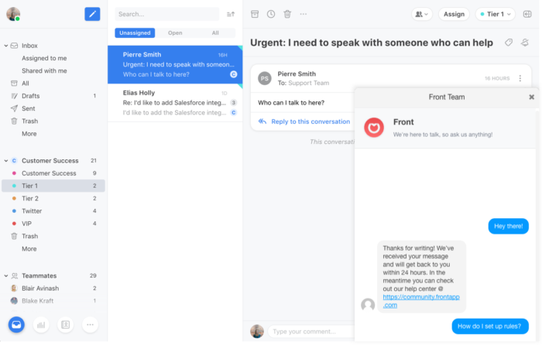Open personal Trash under Inbox

tap(29, 121)
